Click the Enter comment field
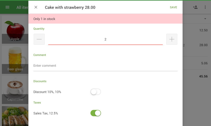 [x=105, y=66]
